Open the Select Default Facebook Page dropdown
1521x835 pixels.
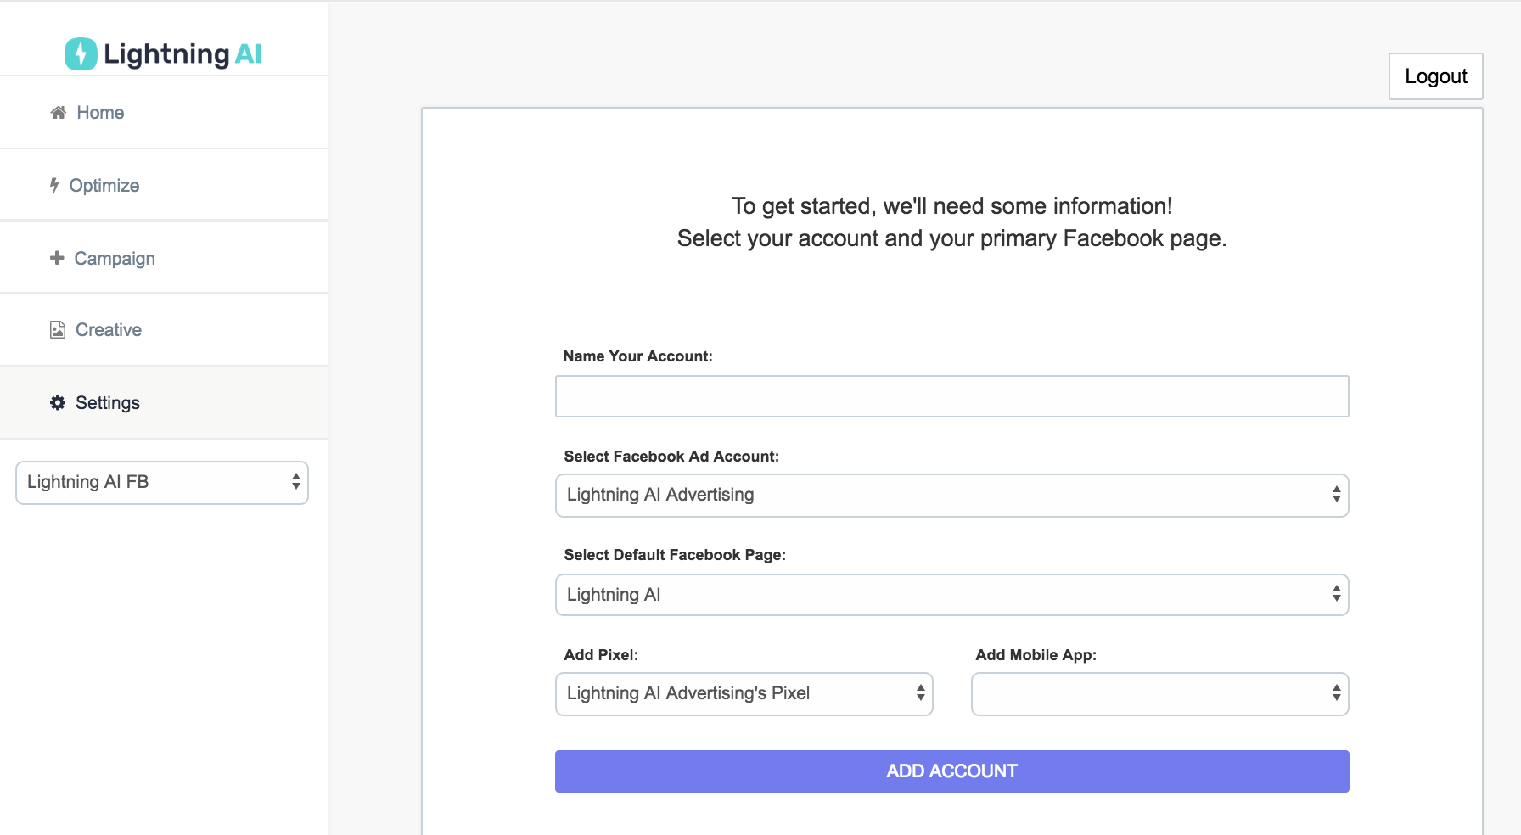tap(951, 594)
